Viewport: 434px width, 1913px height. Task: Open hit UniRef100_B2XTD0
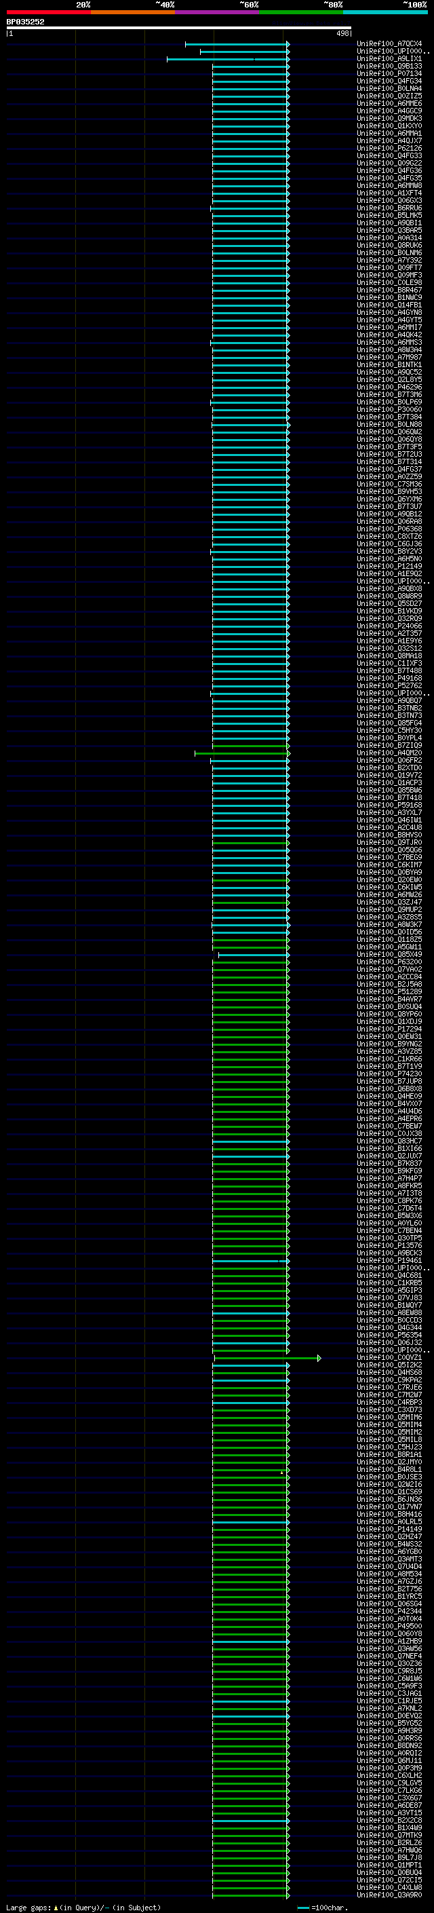pyautogui.click(x=389, y=768)
